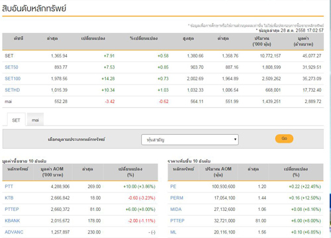Select MIDA volume 27,132,600

tap(224, 210)
